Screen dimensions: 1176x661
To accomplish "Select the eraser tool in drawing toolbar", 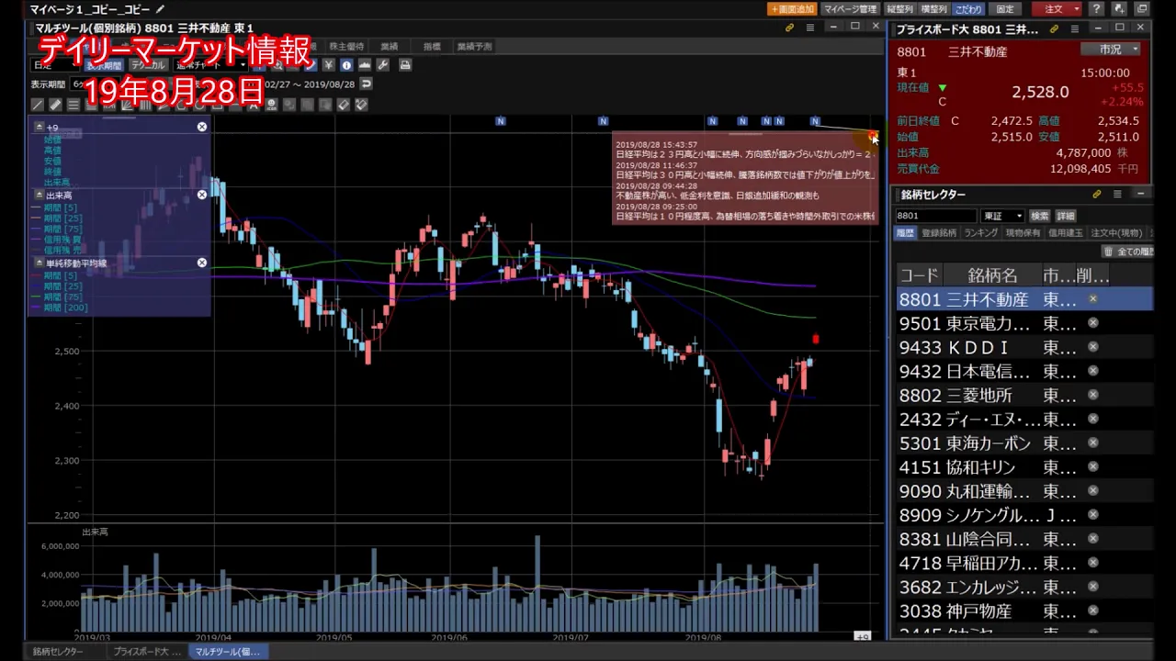I will point(343,105).
